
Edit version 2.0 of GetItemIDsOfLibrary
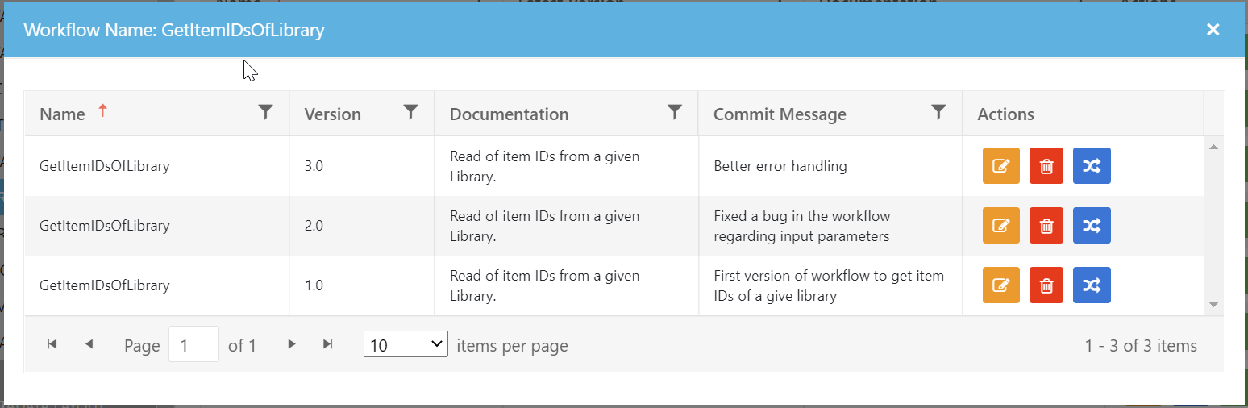[1000, 226]
